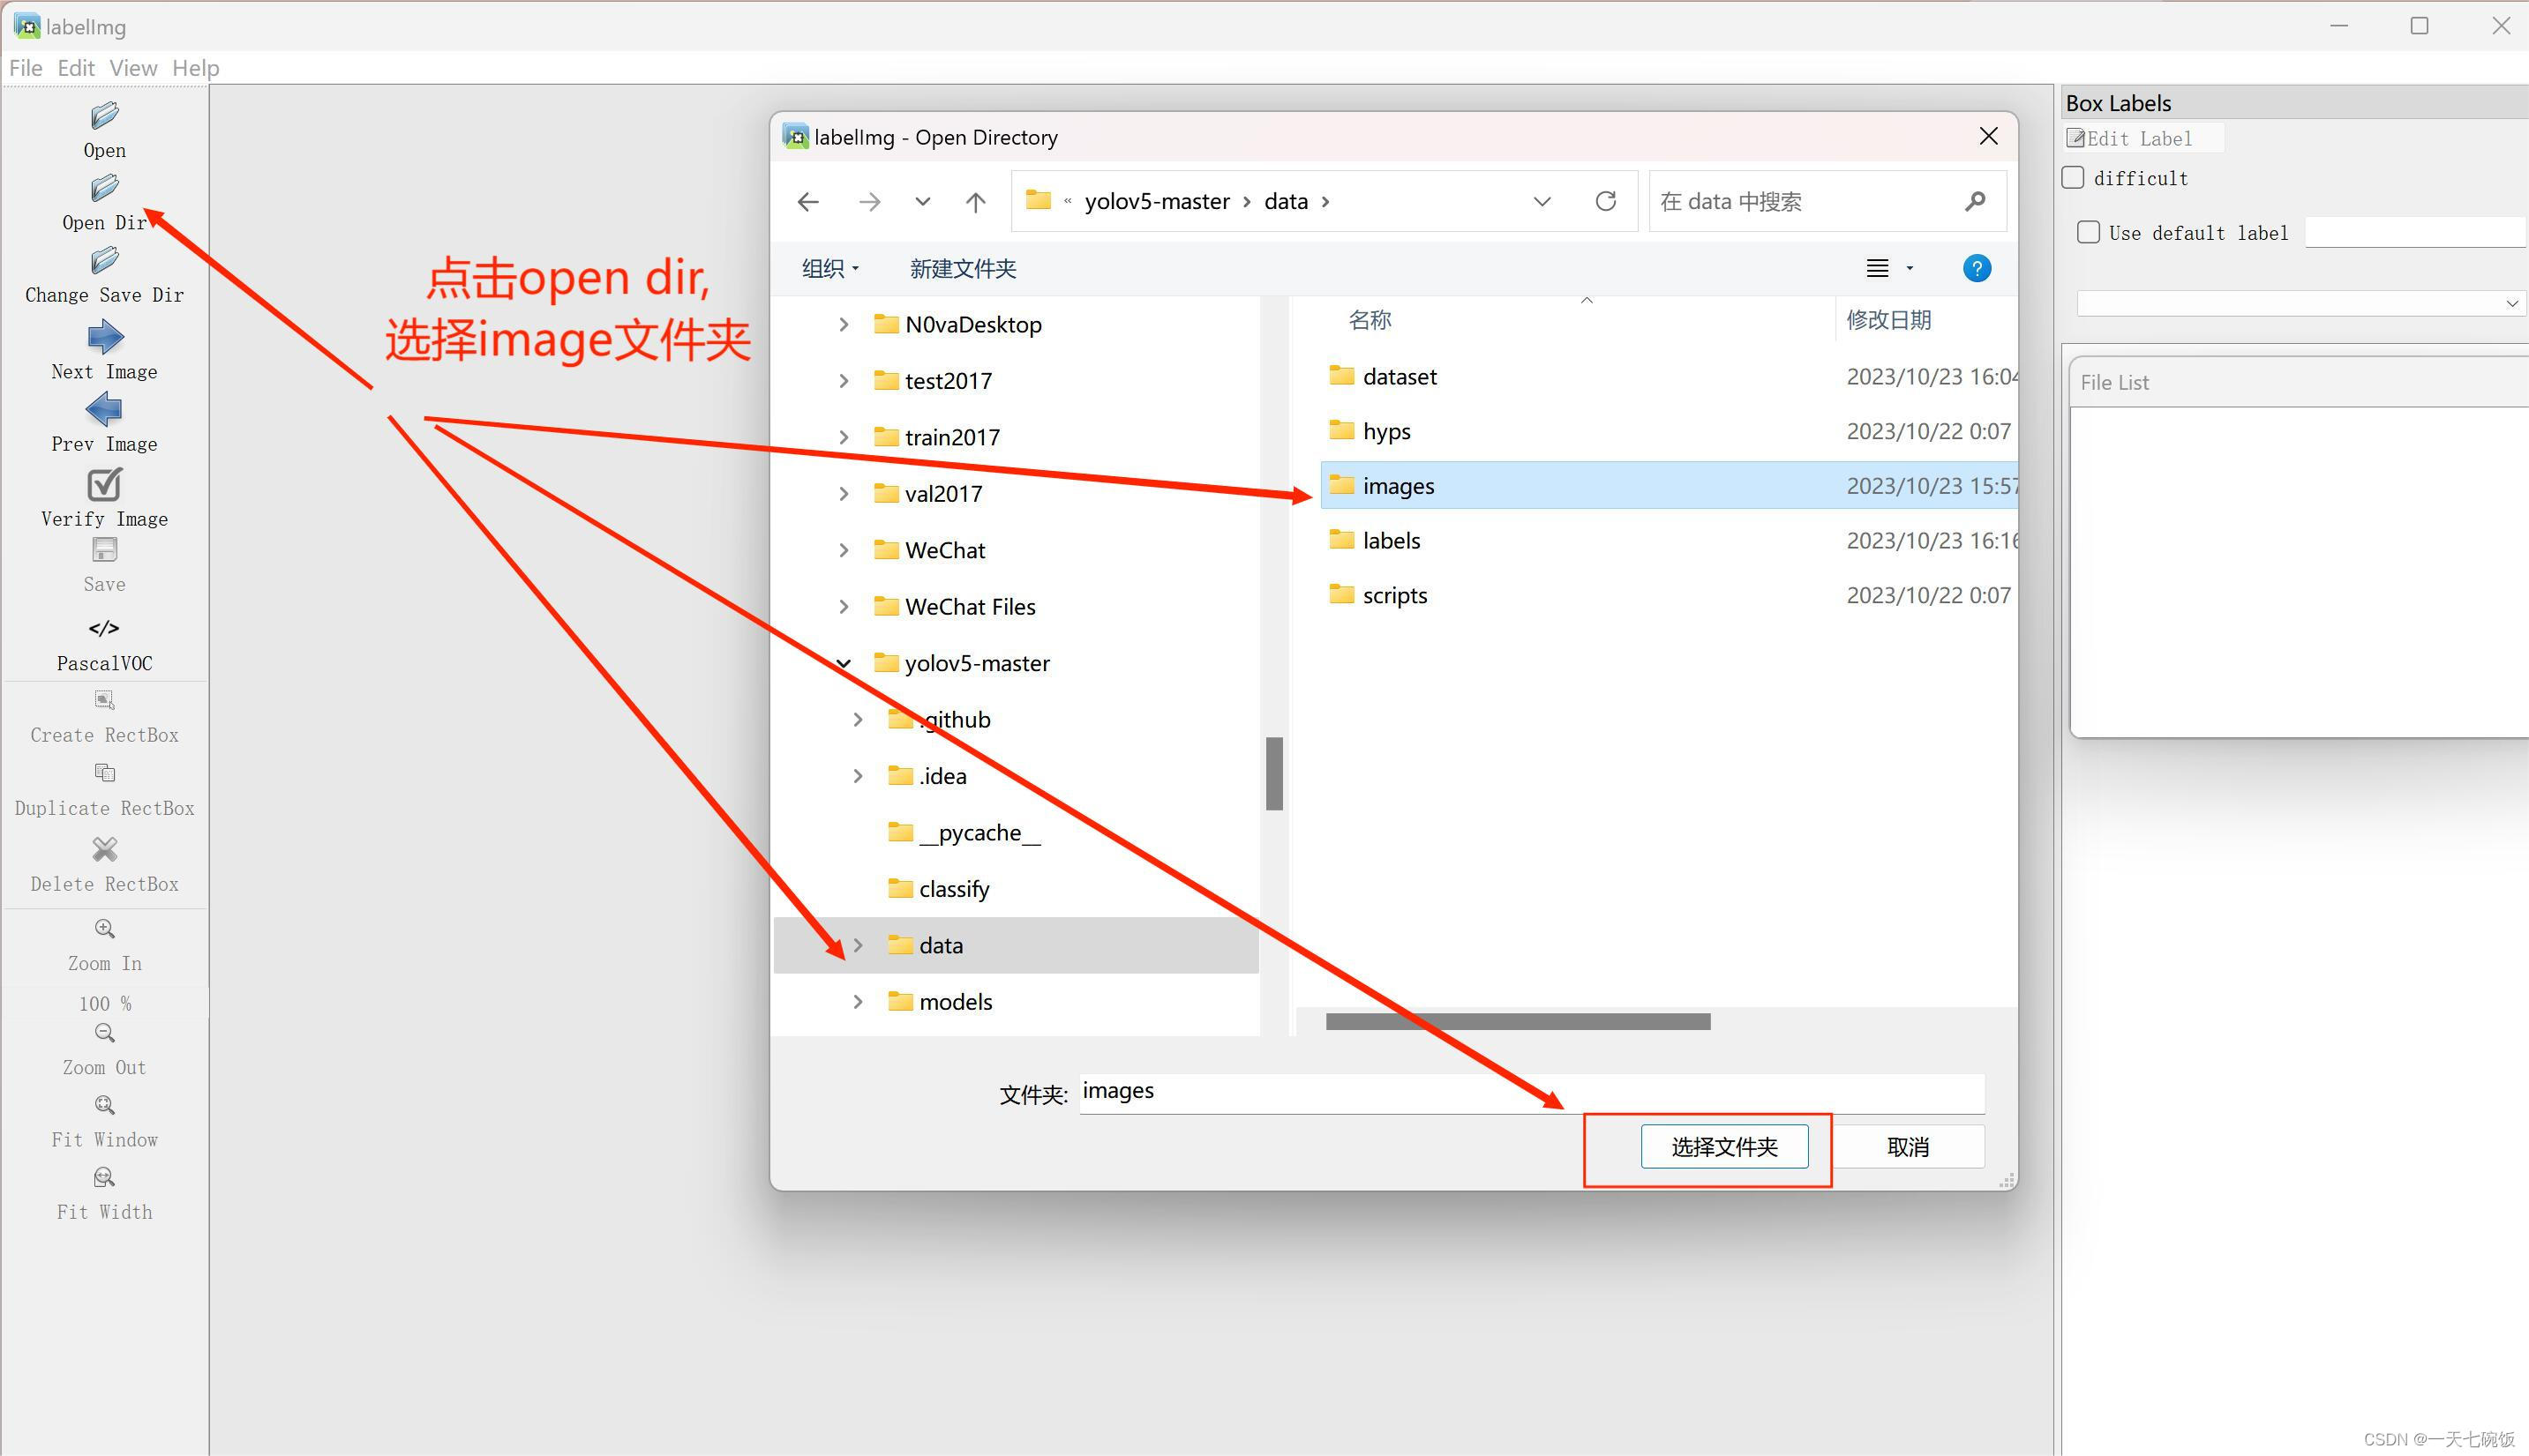
Task: Click the blue help question mark icon
Action: 1977,268
